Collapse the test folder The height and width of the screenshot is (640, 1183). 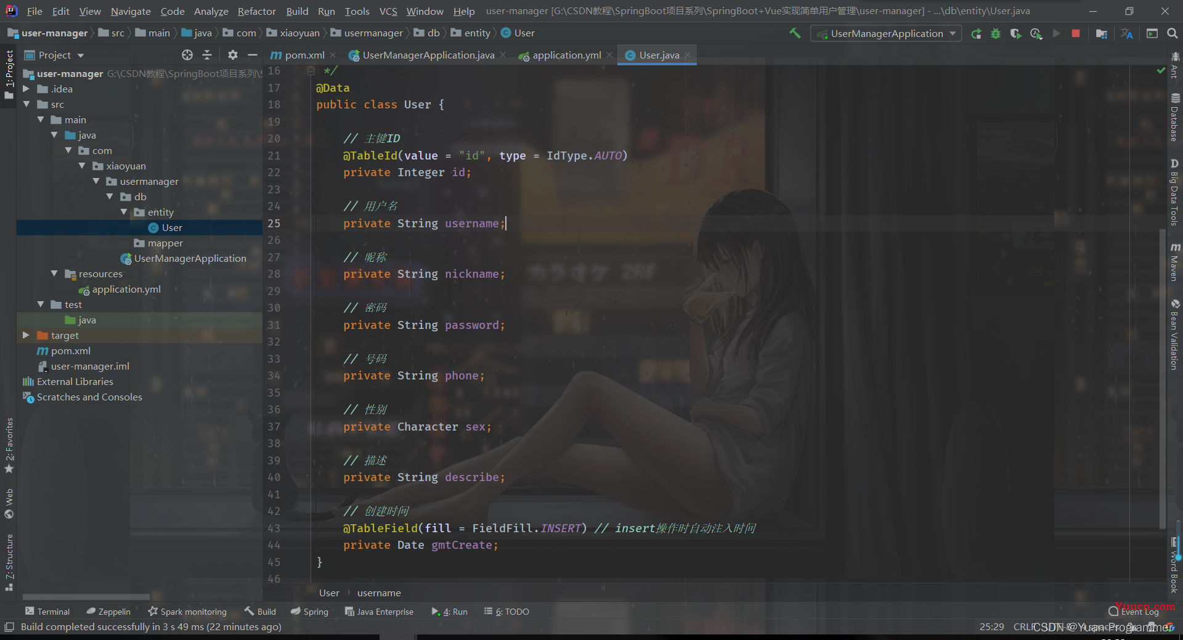(x=40, y=304)
